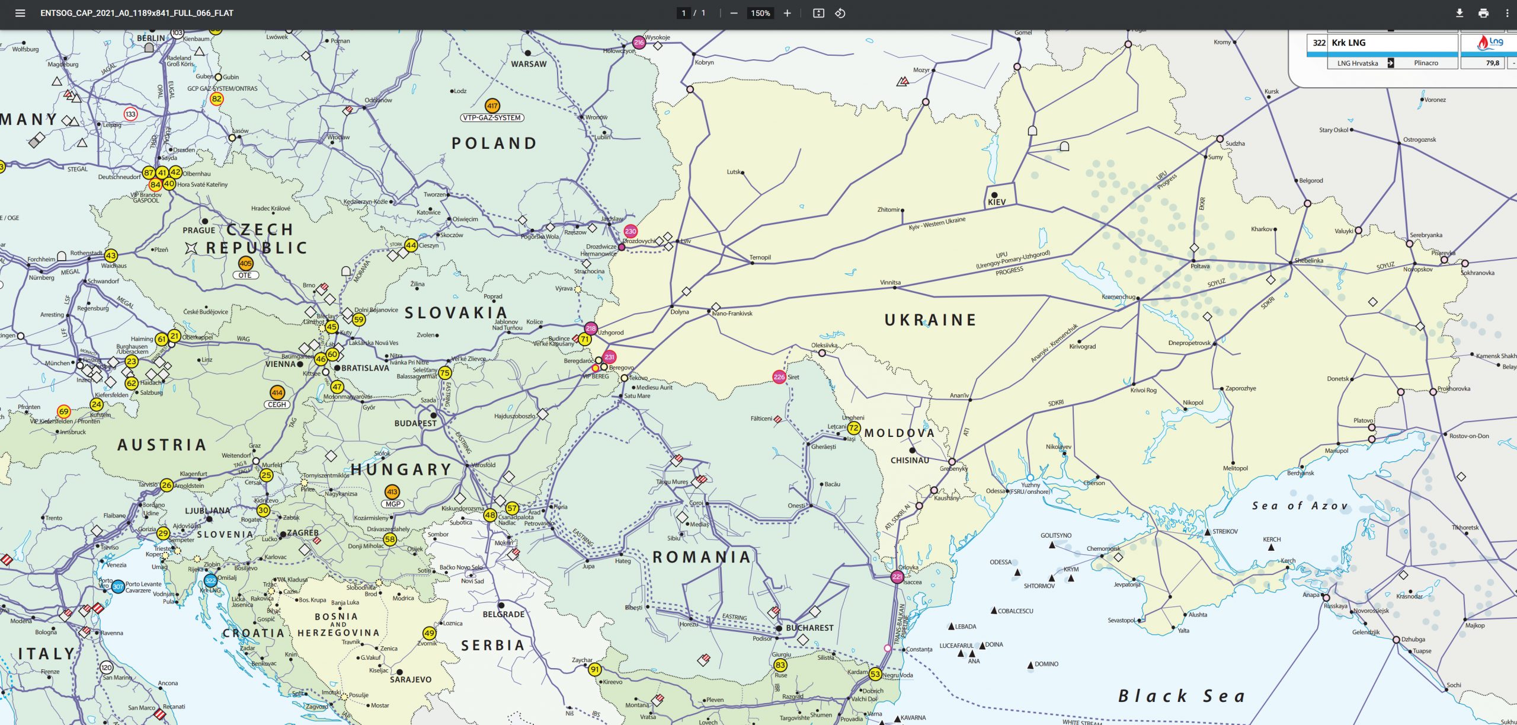Screen dimensions: 1517x725
Task: Open the more actions menu
Action: point(1507,13)
